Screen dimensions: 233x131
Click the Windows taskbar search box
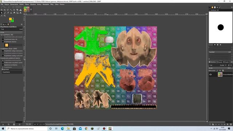pyautogui.click(x=27, y=128)
